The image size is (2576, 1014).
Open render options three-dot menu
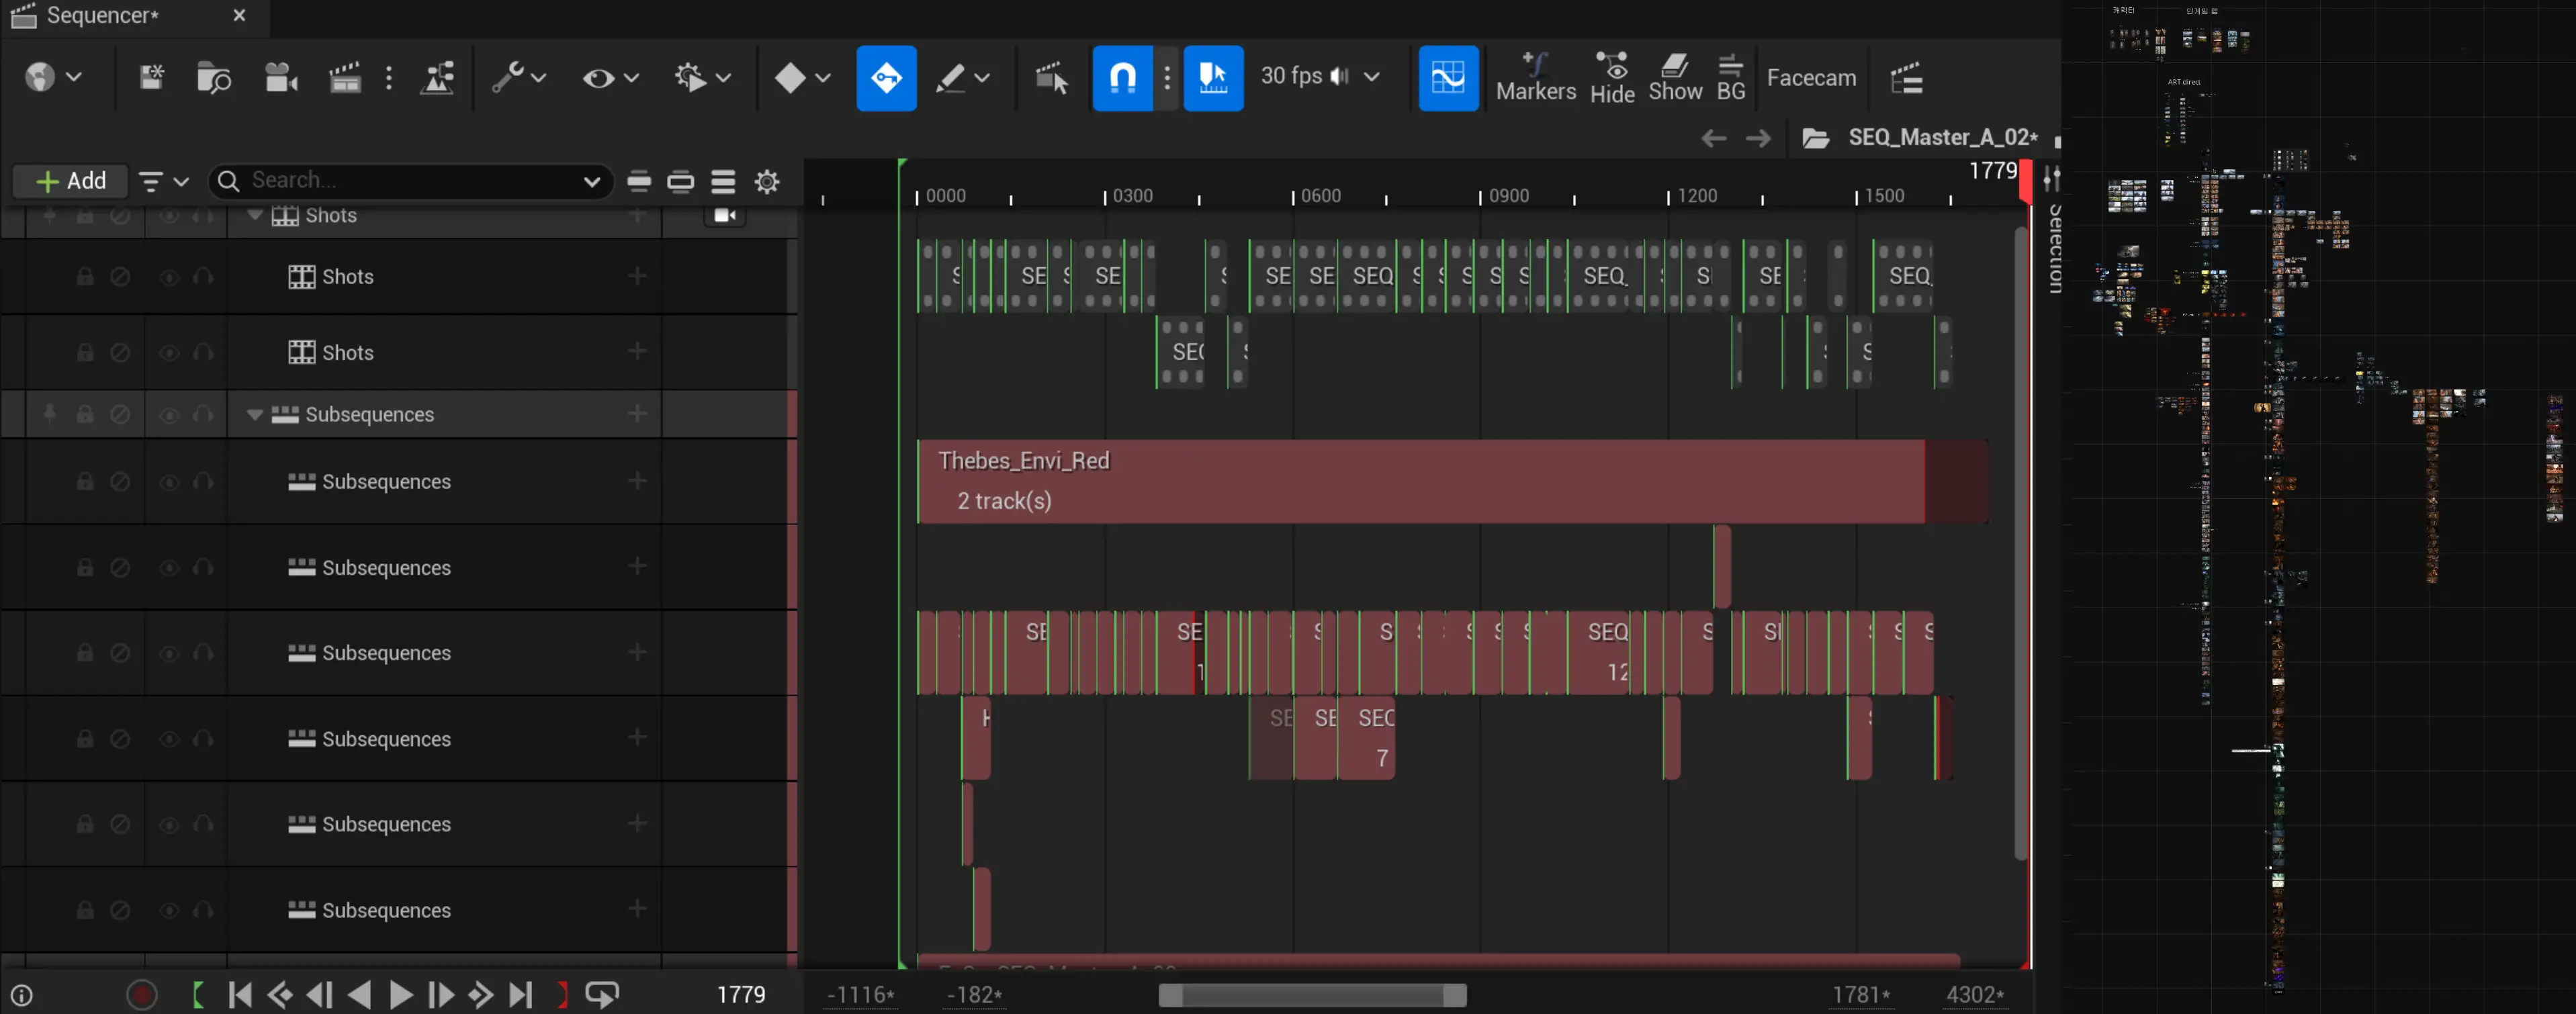pos(389,77)
